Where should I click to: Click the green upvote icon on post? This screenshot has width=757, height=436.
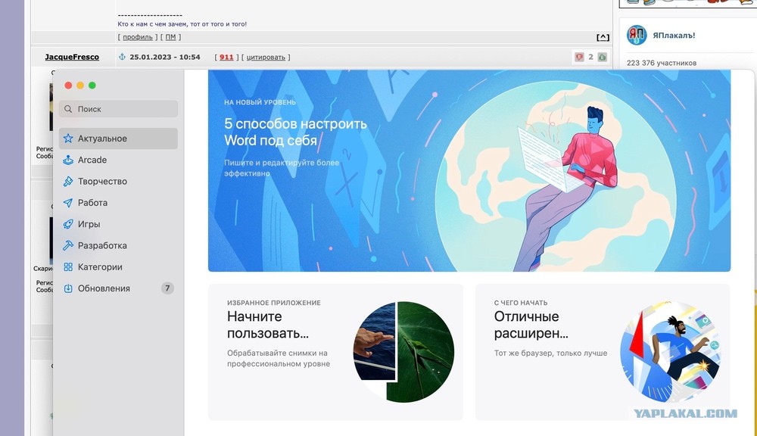point(602,57)
